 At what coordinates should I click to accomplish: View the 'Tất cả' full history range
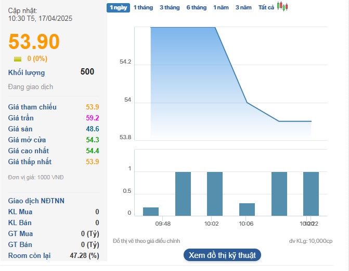266,7
